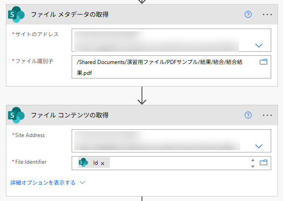This screenshot has height=201, width=283.
Task: Remove the Id dynamic content token
Action: click(102, 163)
